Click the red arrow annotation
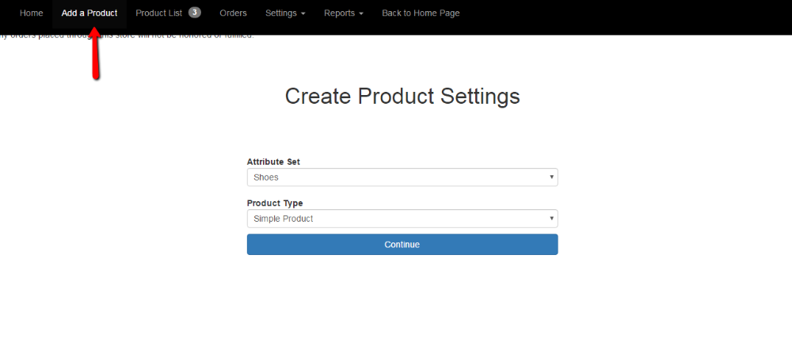The width and height of the screenshot is (792, 358). tap(95, 55)
